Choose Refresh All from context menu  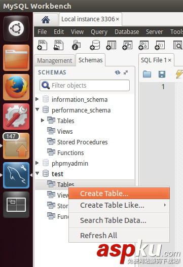pos(119,236)
